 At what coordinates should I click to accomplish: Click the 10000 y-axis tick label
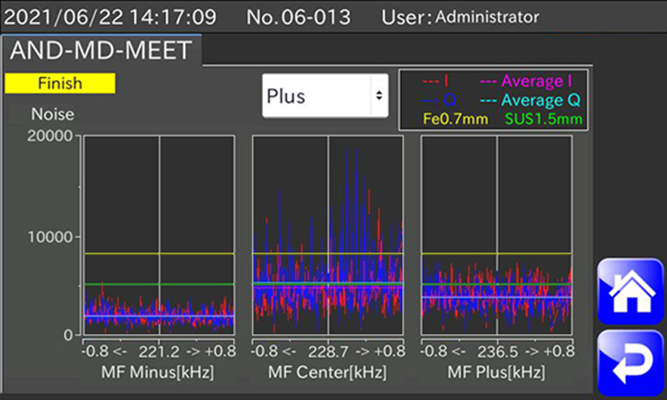click(x=50, y=237)
